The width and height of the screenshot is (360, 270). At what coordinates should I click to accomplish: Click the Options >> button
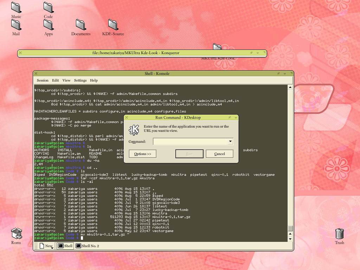tap(143, 154)
